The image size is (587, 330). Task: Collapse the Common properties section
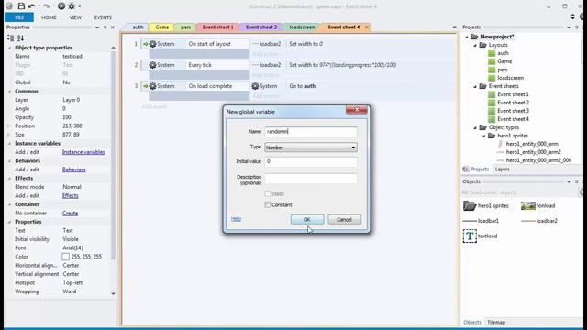click(x=10, y=91)
